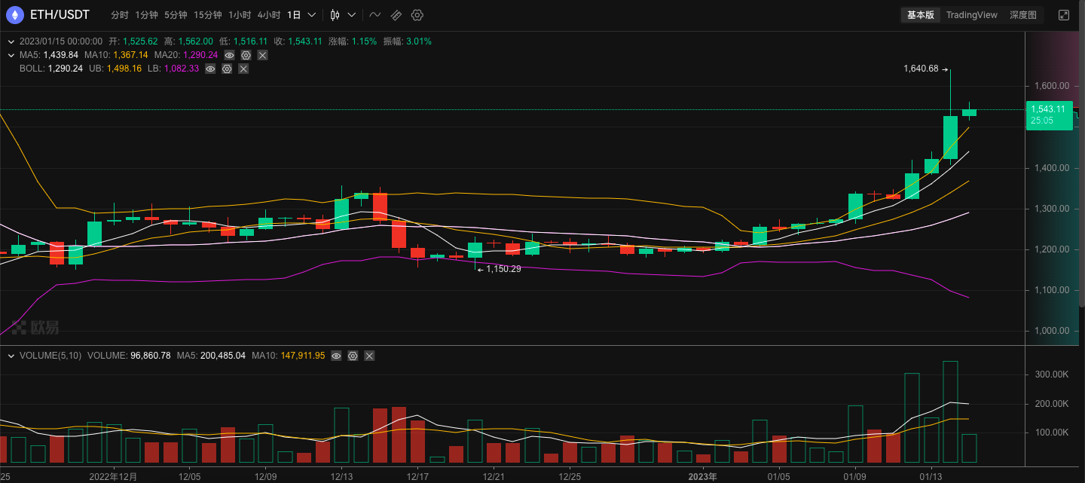Open settings gear for VOLUME indicator
This screenshot has width=1085, height=483.
coord(353,356)
